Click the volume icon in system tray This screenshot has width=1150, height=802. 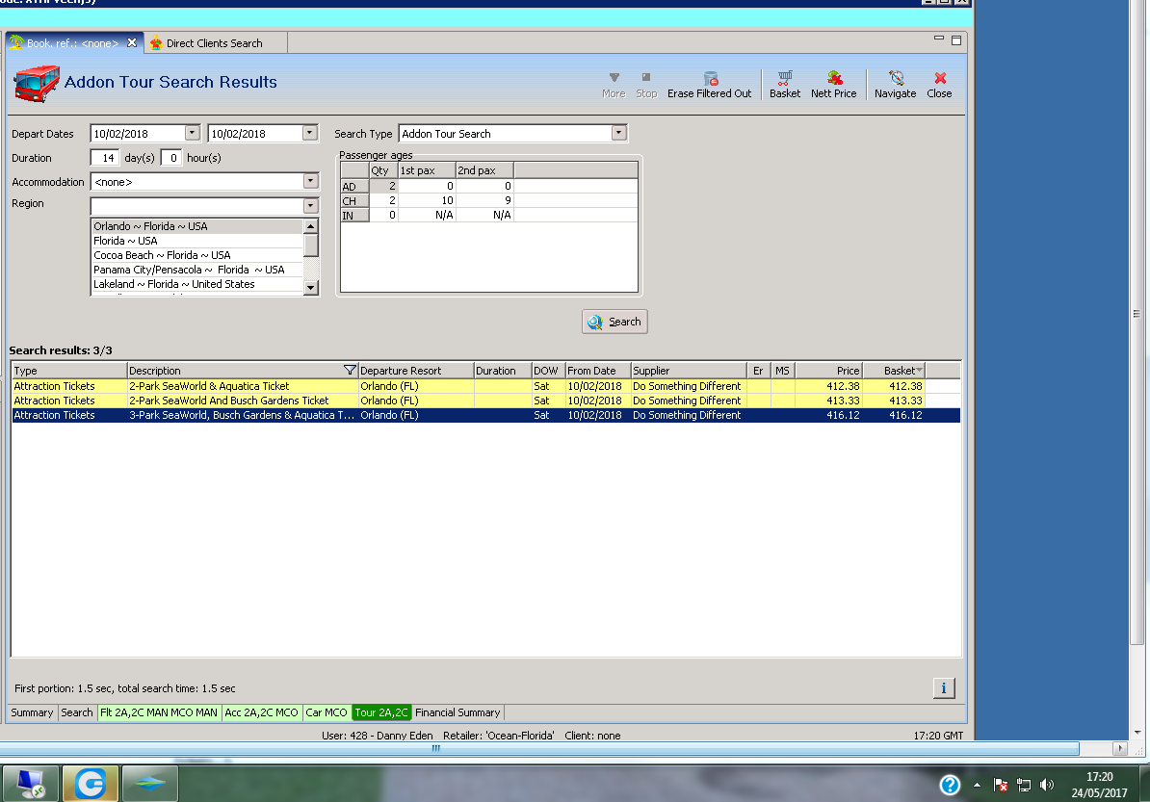click(x=1047, y=785)
